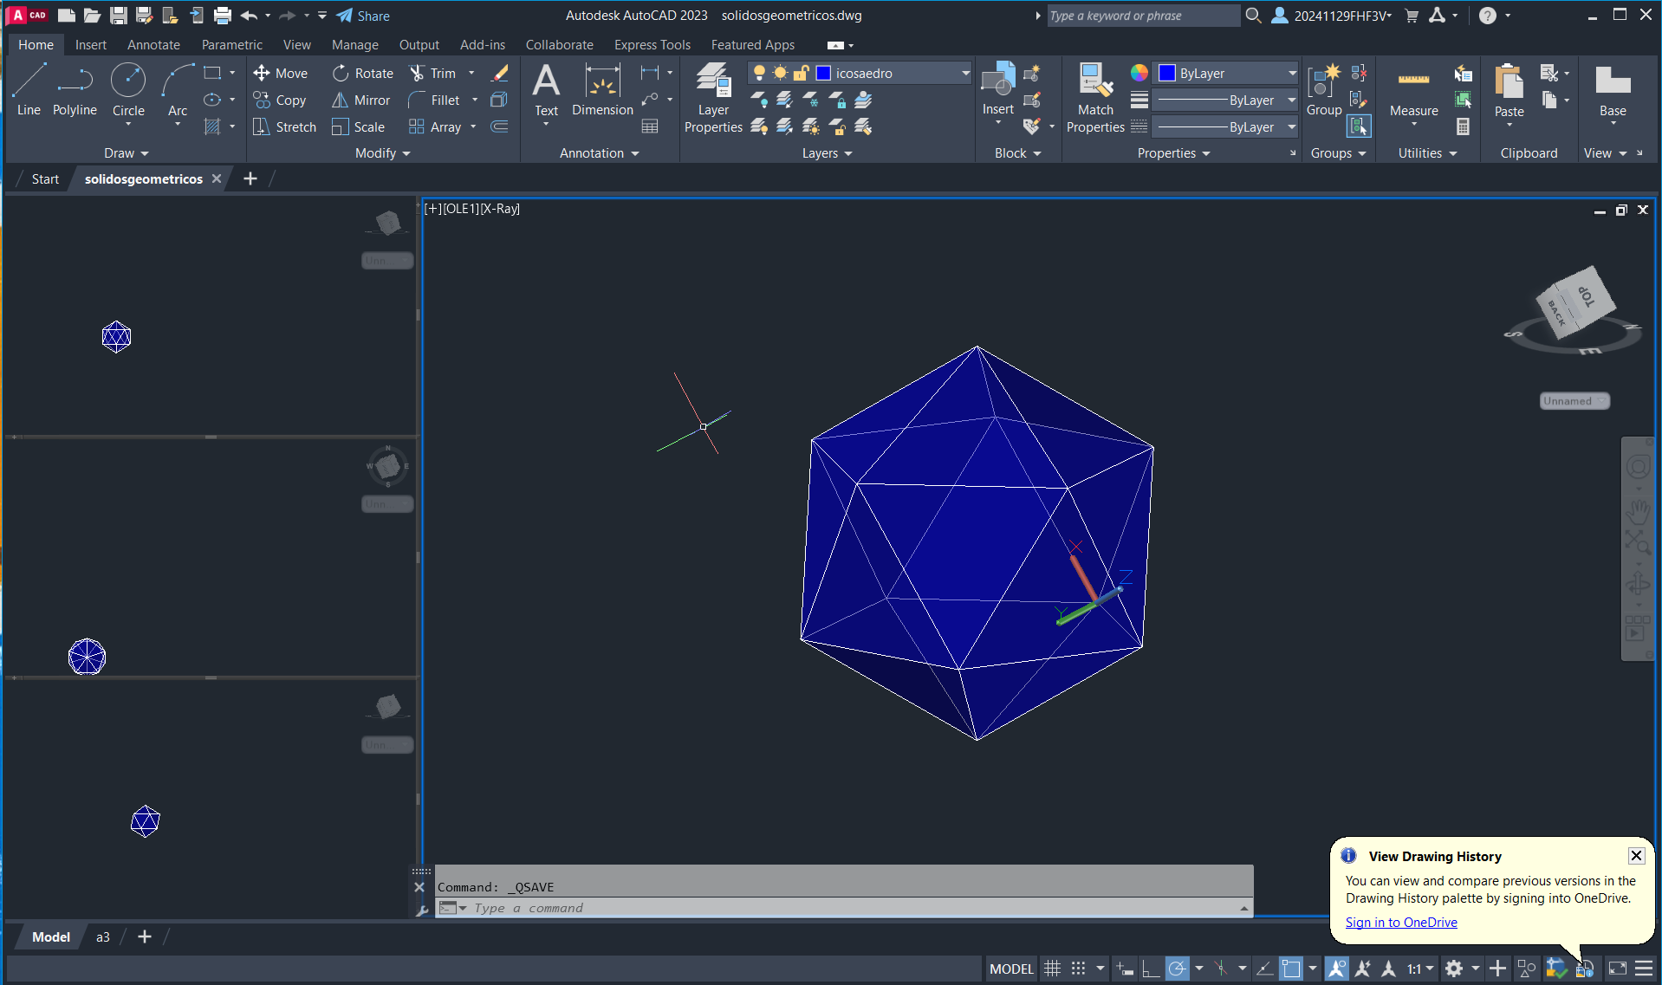Toggle MODEL space in status bar
Screen dimensions: 1662x985
[1011, 969]
